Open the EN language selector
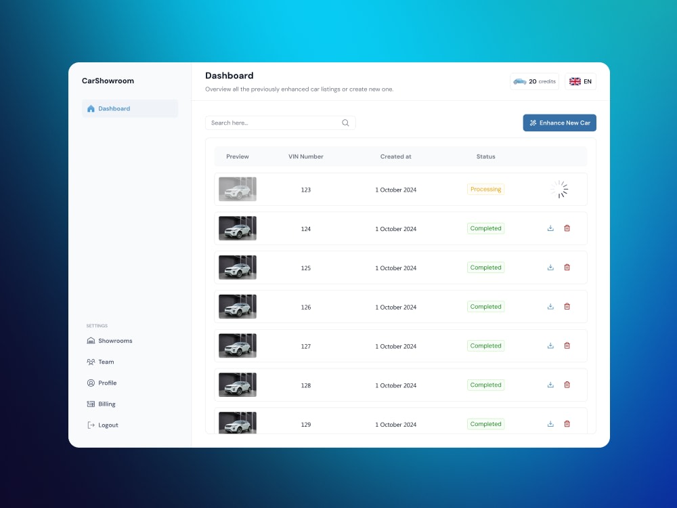Image resolution: width=677 pixels, height=508 pixels. [580, 81]
